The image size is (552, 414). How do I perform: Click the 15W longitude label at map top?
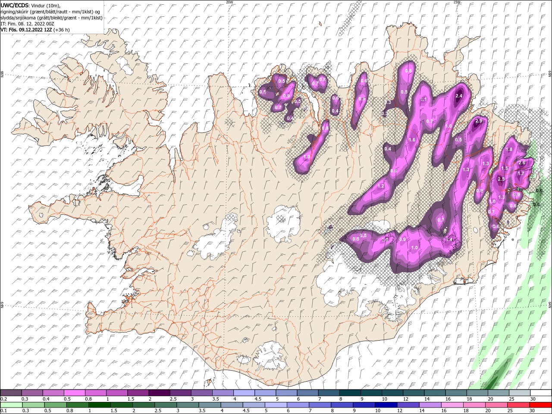tap(457, 2)
